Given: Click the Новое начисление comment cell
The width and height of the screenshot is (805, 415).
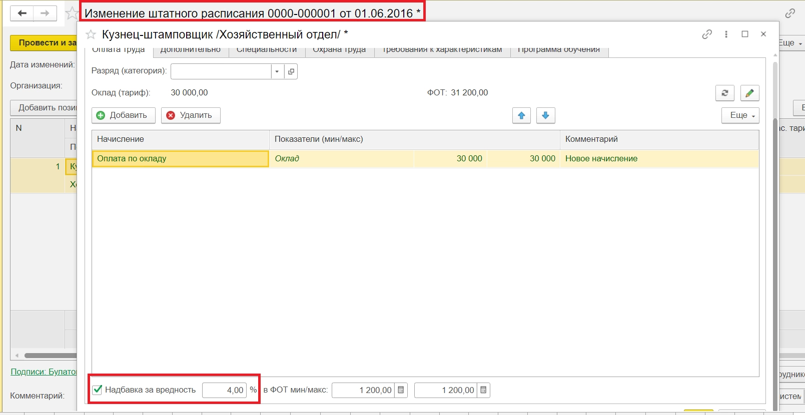Looking at the screenshot, I should click(x=659, y=159).
